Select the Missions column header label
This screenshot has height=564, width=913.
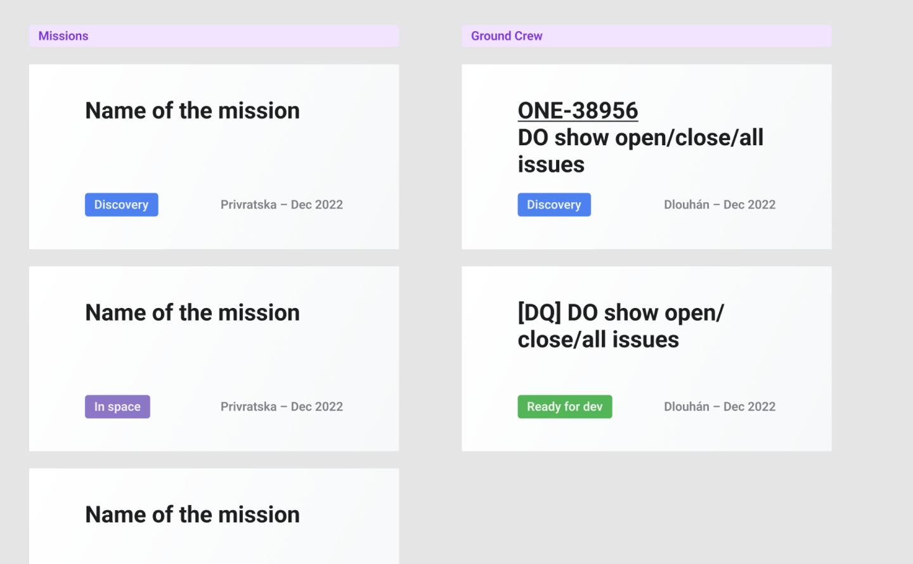pyautogui.click(x=63, y=36)
